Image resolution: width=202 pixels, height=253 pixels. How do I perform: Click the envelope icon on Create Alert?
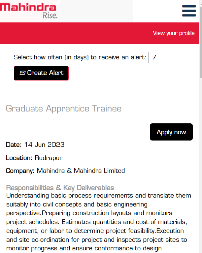22,73
